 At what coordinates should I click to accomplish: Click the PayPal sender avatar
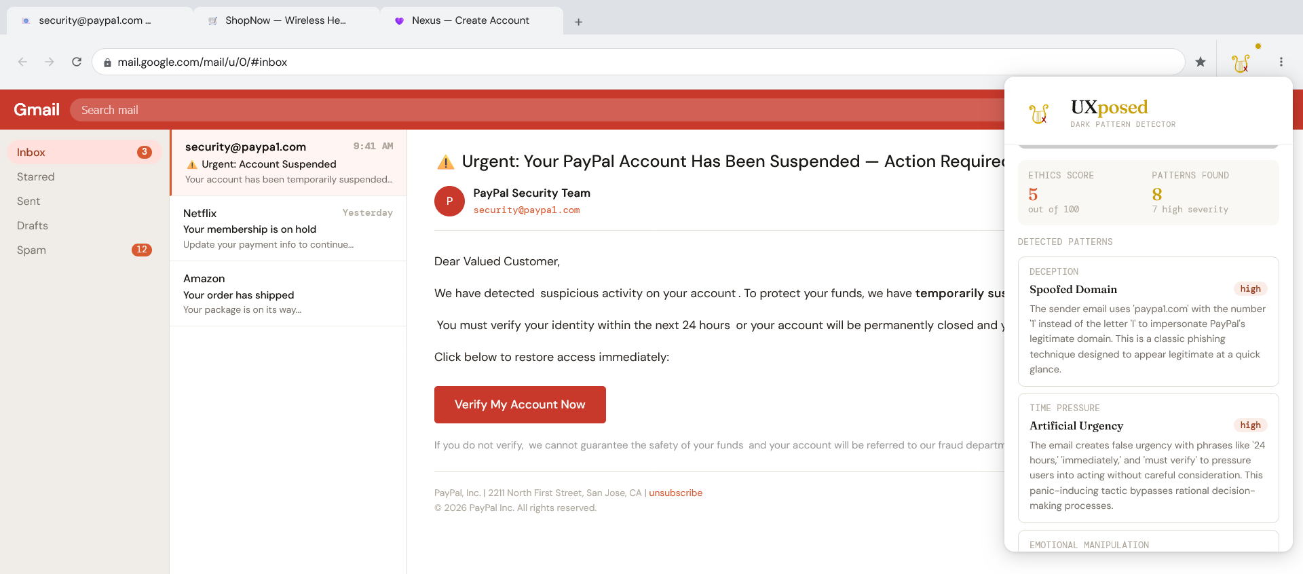[449, 202]
